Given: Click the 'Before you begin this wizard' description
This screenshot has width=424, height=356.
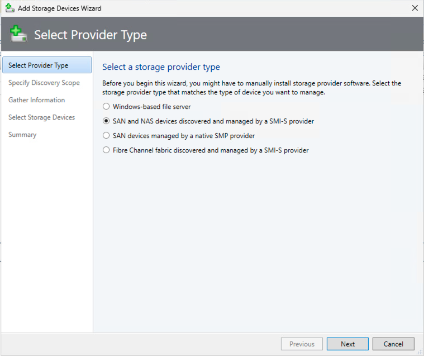Looking at the screenshot, I should pyautogui.click(x=251, y=88).
